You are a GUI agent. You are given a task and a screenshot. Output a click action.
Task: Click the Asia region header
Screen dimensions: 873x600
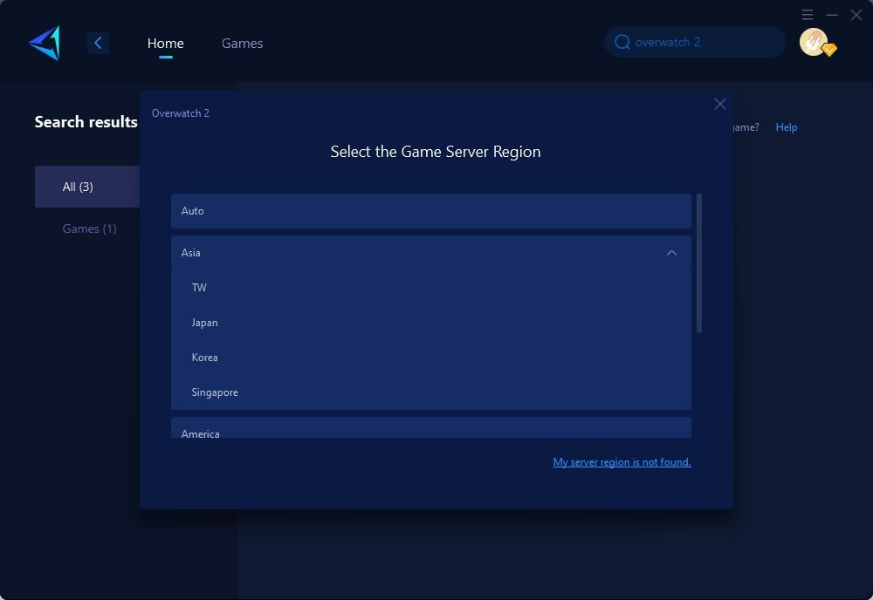pos(431,252)
